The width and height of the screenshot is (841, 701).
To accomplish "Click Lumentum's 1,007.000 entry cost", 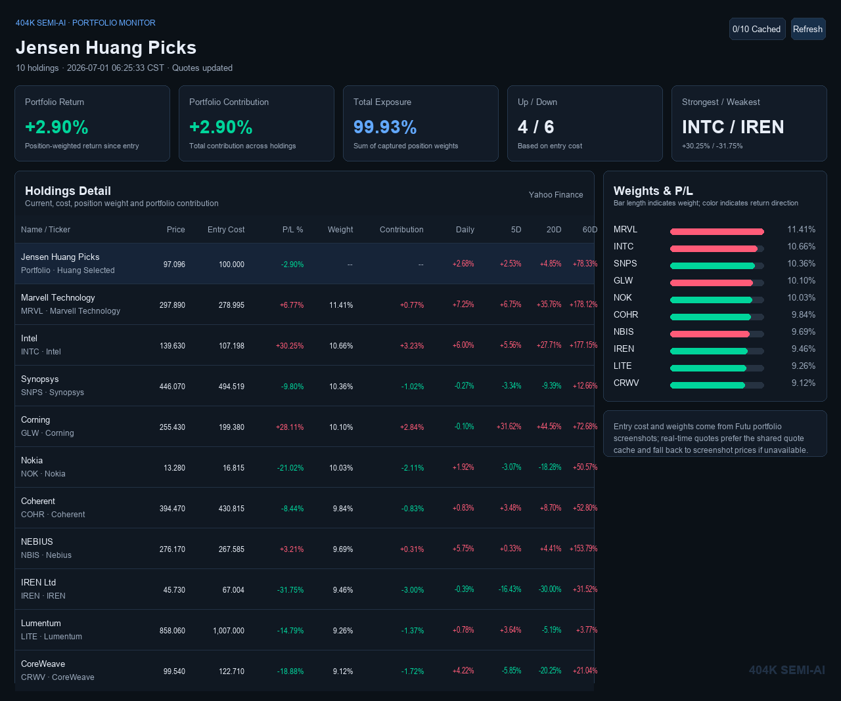I will point(229,631).
